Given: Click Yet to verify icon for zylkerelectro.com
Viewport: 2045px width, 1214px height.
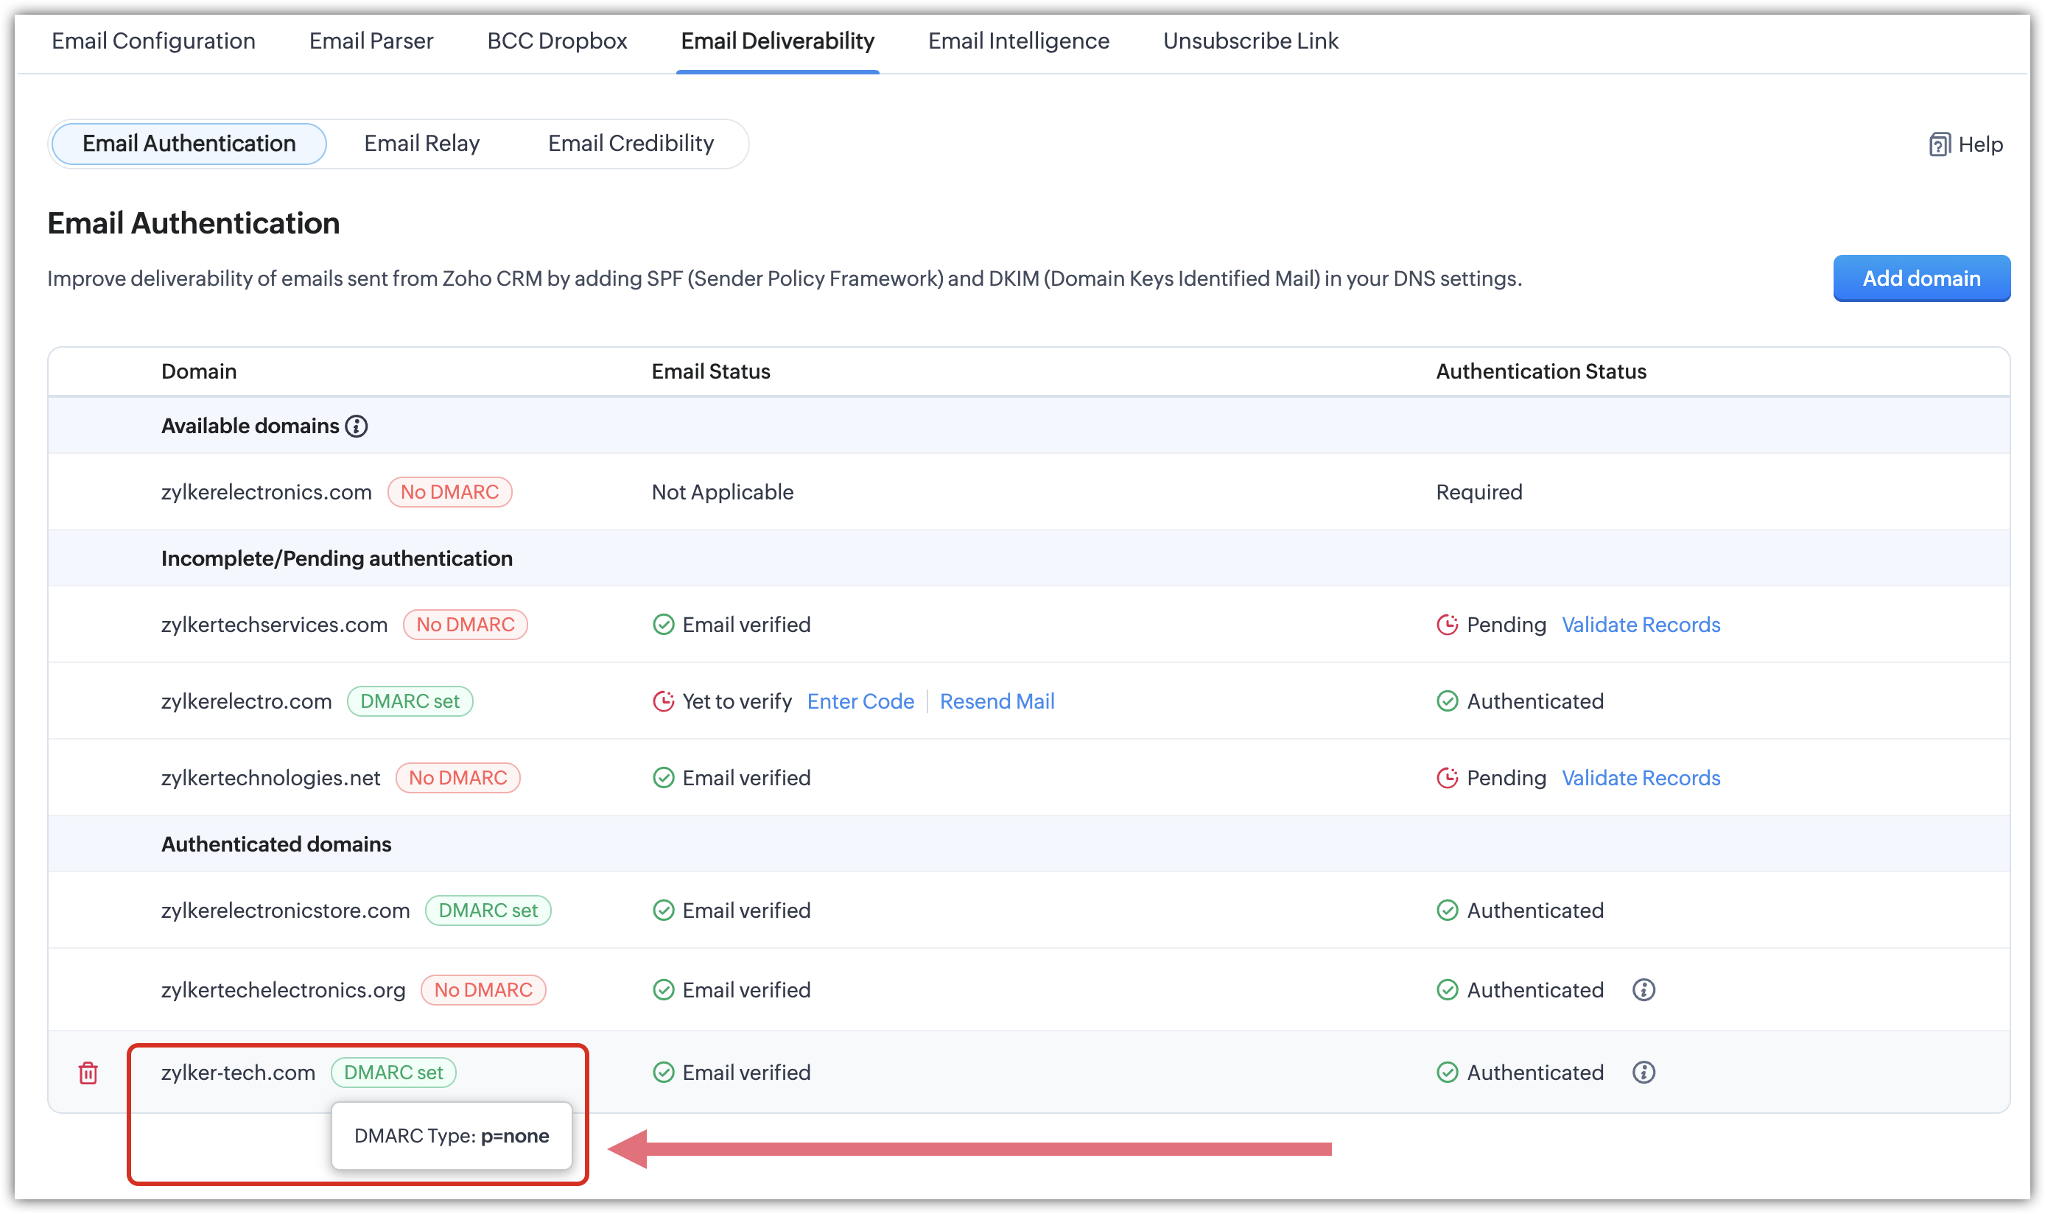Looking at the screenshot, I should tap(664, 701).
